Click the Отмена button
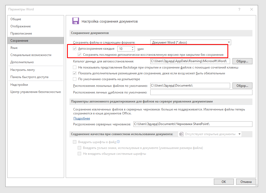 (x=246, y=182)
